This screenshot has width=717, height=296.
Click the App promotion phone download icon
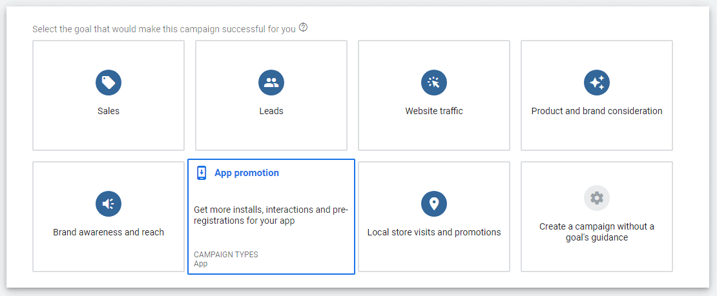click(201, 173)
